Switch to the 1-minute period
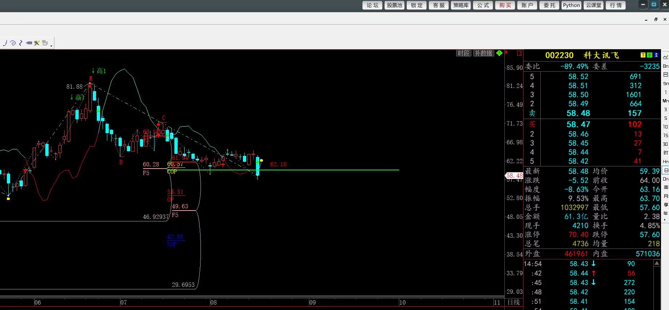Viewport: 669px width, 310px height. 666,92
